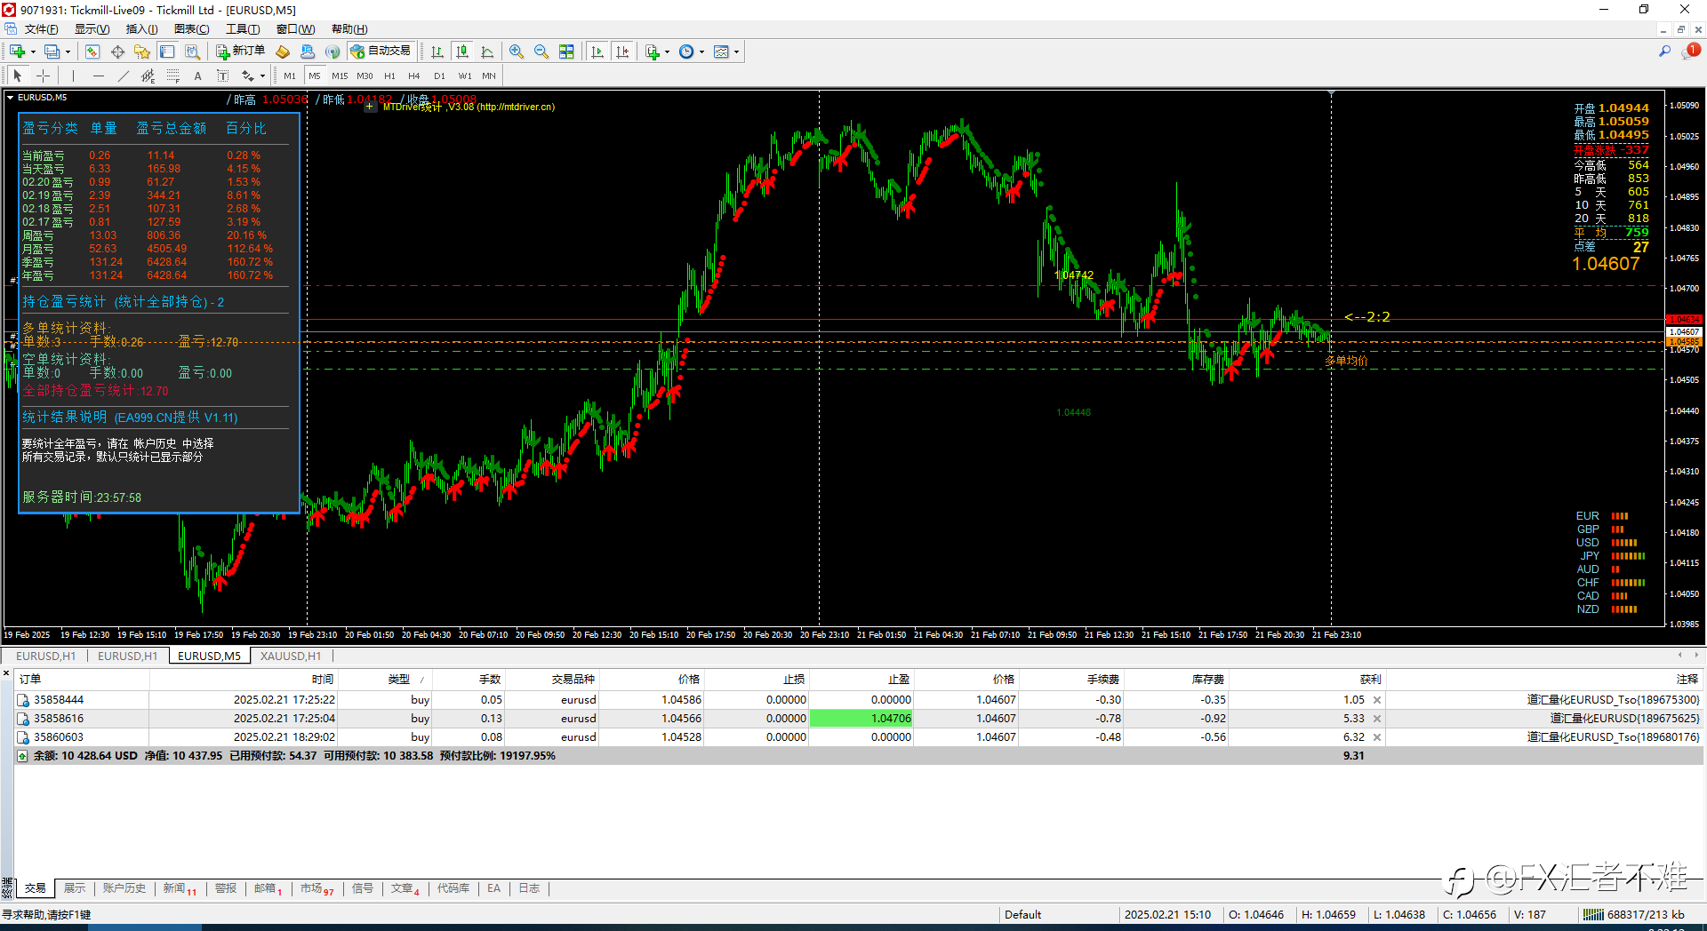Select the Fibonacci retracement tool
The height and width of the screenshot is (931, 1707).
pyautogui.click(x=172, y=76)
